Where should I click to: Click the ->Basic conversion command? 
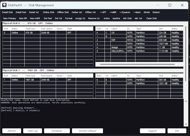click(x=137, y=12)
